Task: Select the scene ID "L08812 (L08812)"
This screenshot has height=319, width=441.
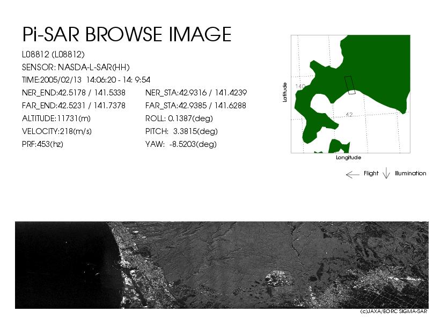Action: (x=53, y=54)
